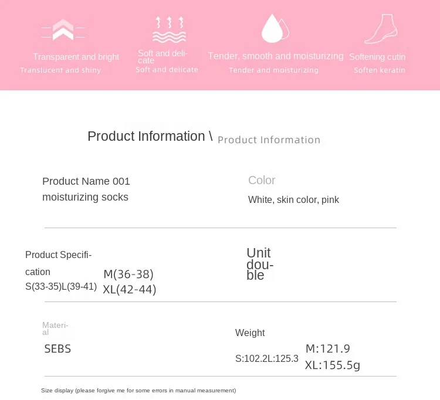
Task: Click the 'Size display' note text
Action: (138, 391)
